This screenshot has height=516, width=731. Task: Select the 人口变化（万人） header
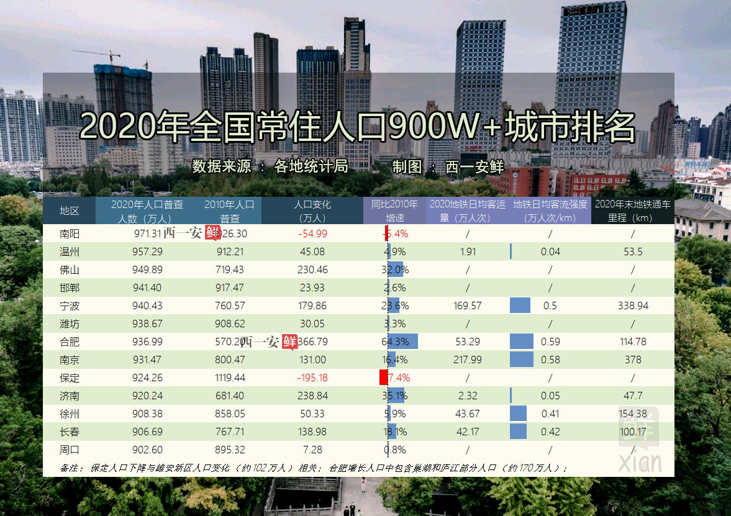click(312, 210)
